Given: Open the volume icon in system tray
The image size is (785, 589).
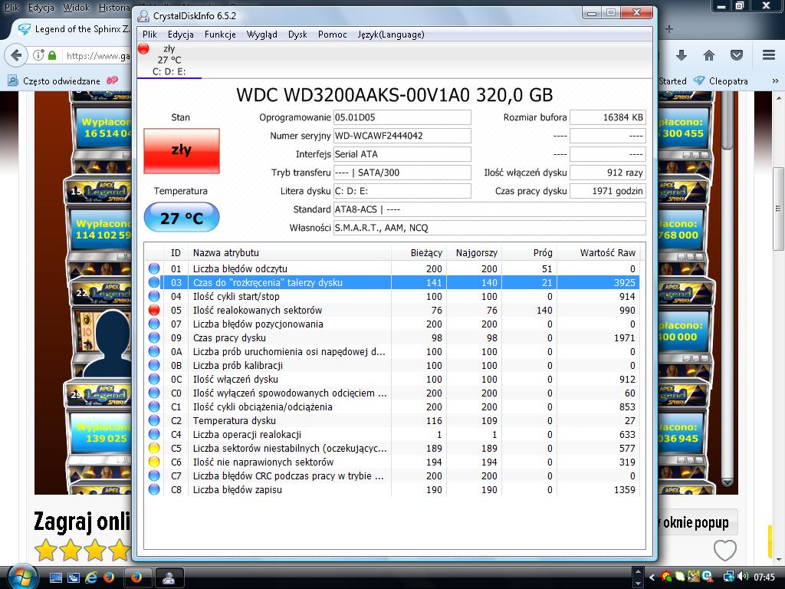Looking at the screenshot, I should point(744,577).
